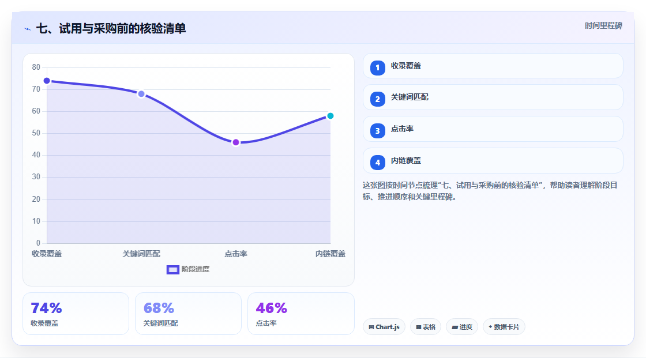The width and height of the screenshot is (646, 358).
Task: Click the 80 y-axis value
Action: pyautogui.click(x=36, y=67)
